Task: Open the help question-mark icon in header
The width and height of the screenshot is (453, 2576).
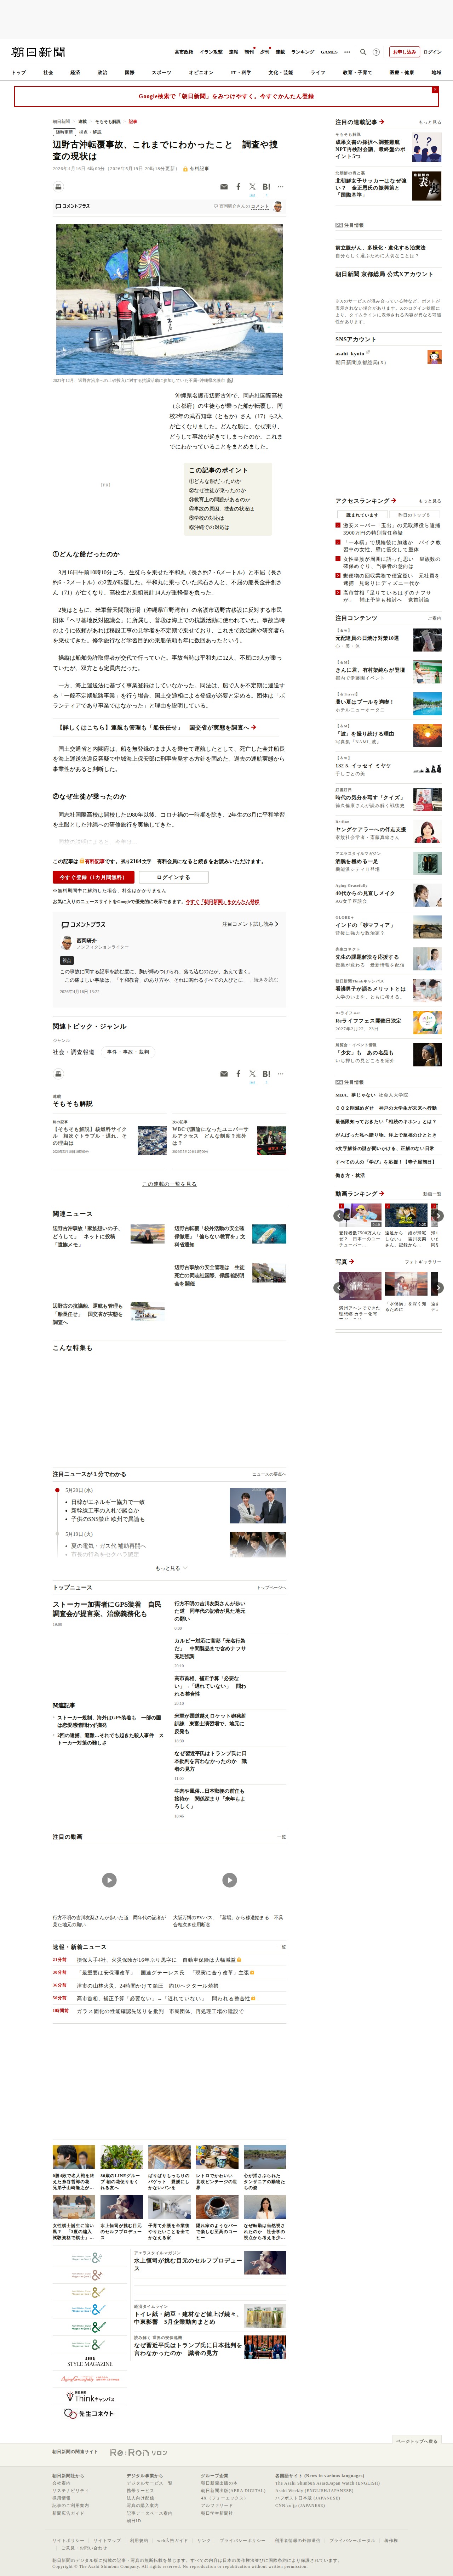Action: (376, 52)
